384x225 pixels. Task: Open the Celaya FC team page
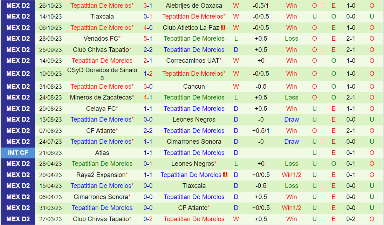click(101, 109)
